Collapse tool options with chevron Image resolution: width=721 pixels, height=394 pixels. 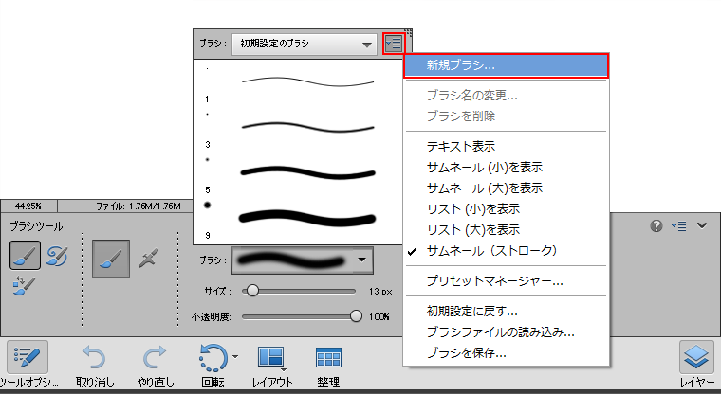pos(702,225)
